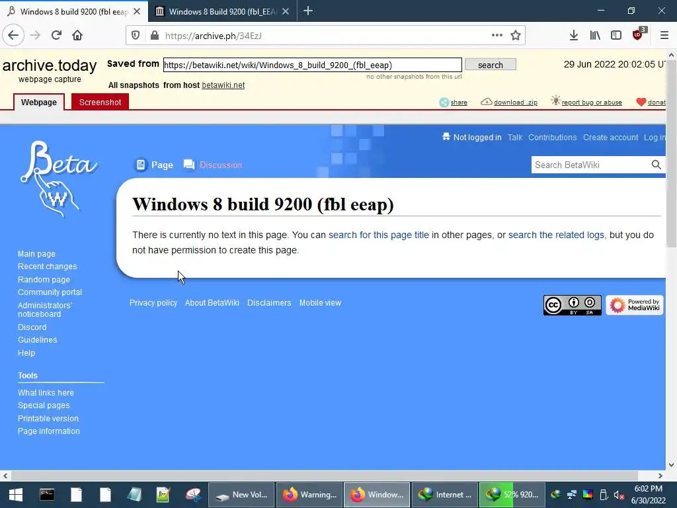
Task: Open the Windows Start button
Action: pos(16,495)
